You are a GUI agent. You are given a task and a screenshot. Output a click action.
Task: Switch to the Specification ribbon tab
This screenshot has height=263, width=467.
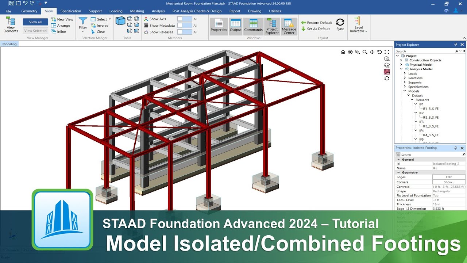71,11
